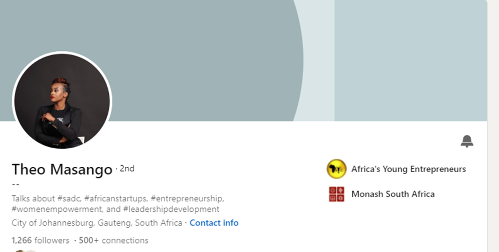This screenshot has width=499, height=252.
Task: Click the double-dash headline under the name
Action: coord(15,184)
